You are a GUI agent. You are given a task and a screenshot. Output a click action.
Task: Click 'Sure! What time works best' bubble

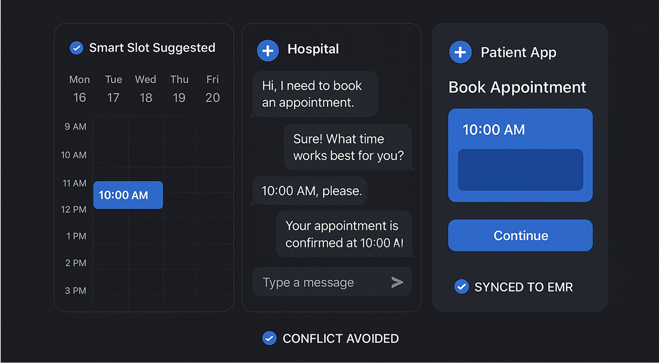click(348, 147)
